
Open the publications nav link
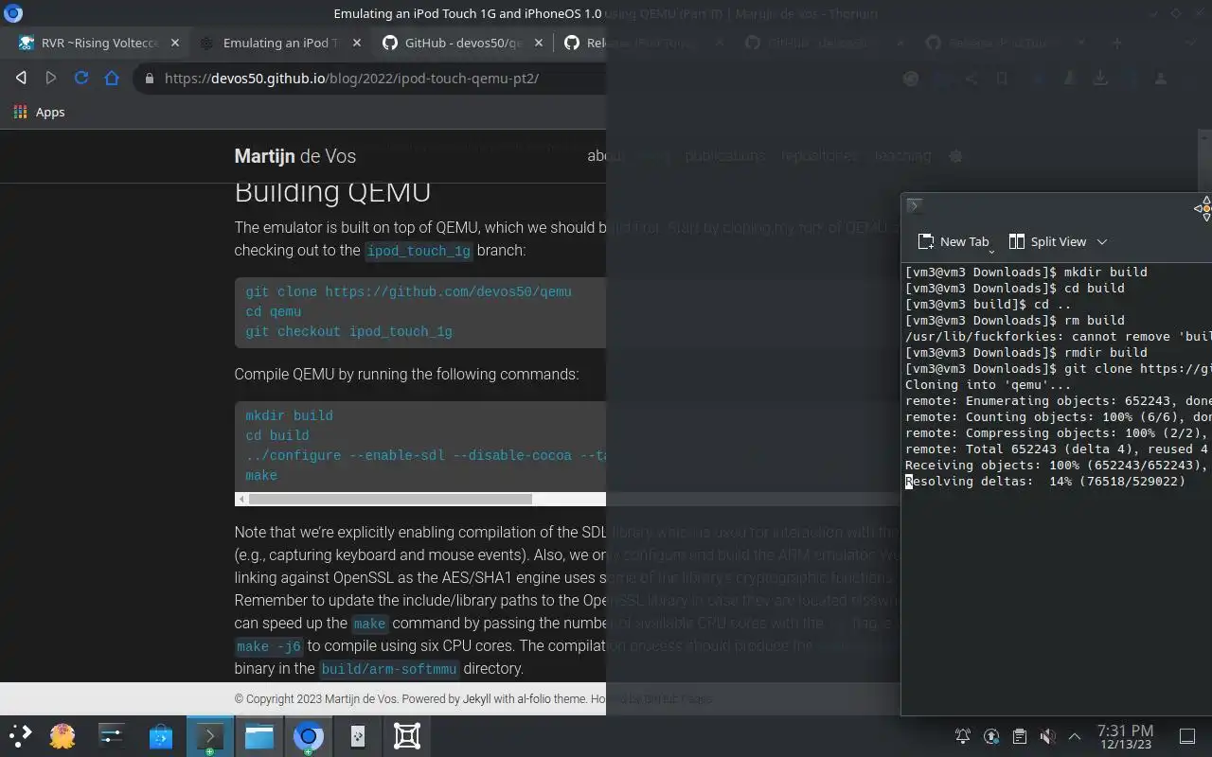tap(724, 156)
